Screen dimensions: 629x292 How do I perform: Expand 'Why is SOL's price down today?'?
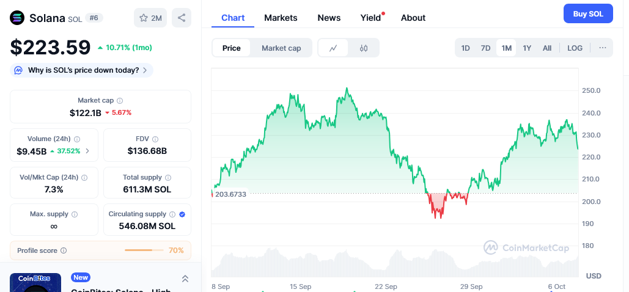(x=82, y=70)
